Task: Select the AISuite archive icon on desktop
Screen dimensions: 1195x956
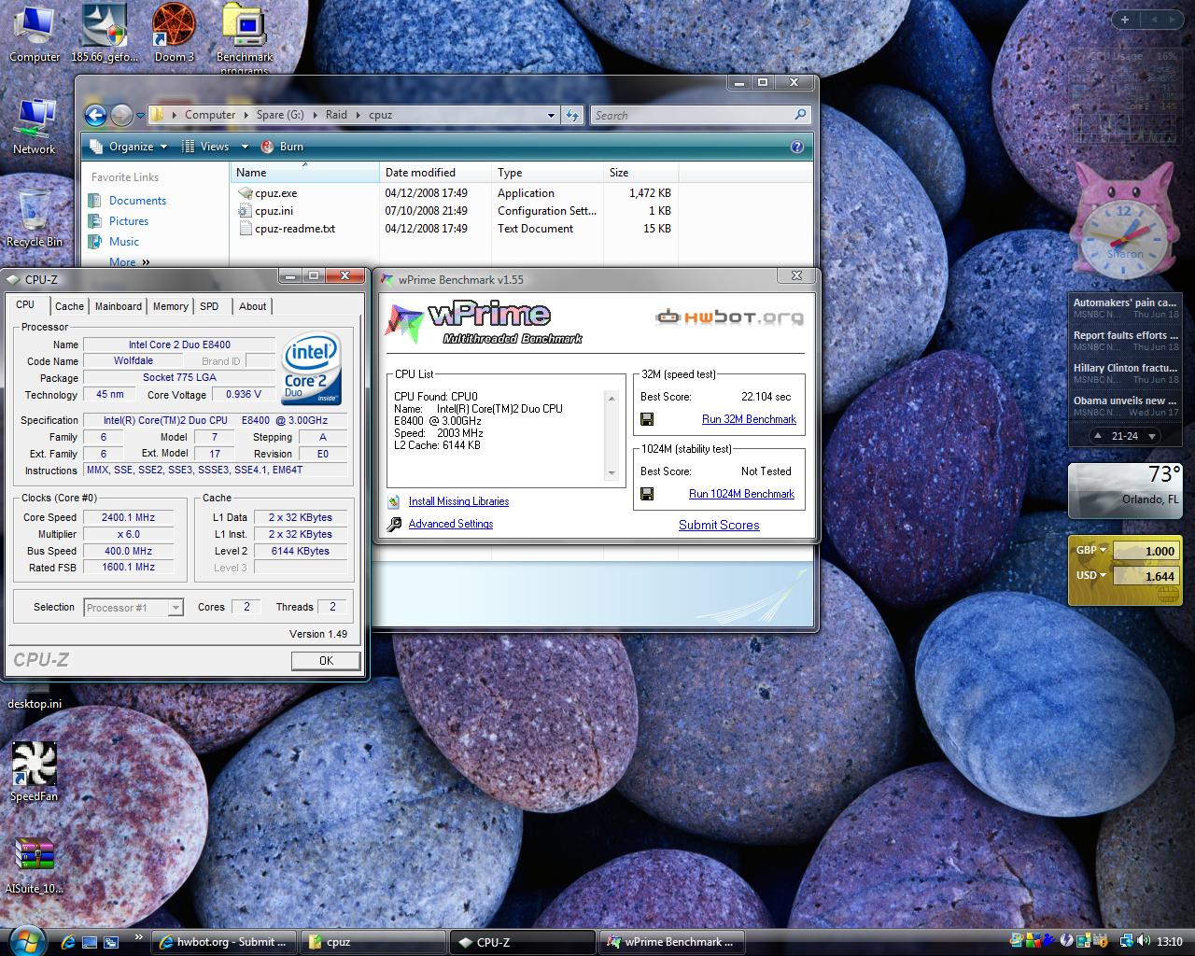Action: click(35, 865)
